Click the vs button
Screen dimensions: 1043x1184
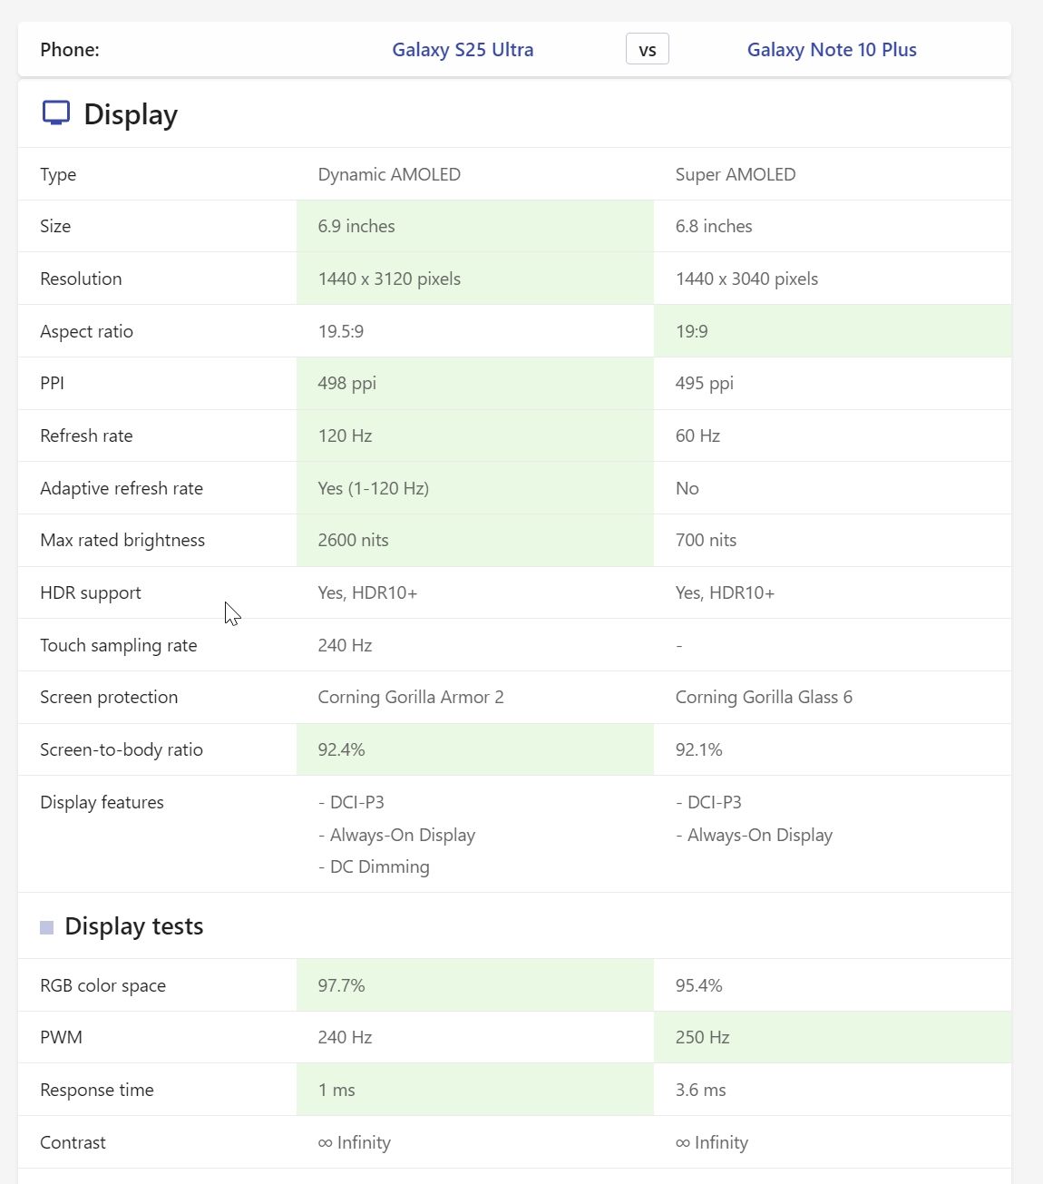[x=648, y=49]
